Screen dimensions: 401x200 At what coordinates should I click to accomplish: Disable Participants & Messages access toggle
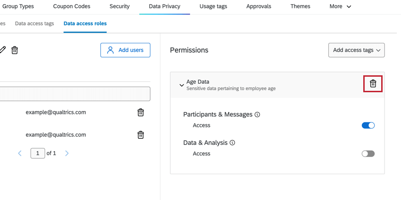coord(368,125)
